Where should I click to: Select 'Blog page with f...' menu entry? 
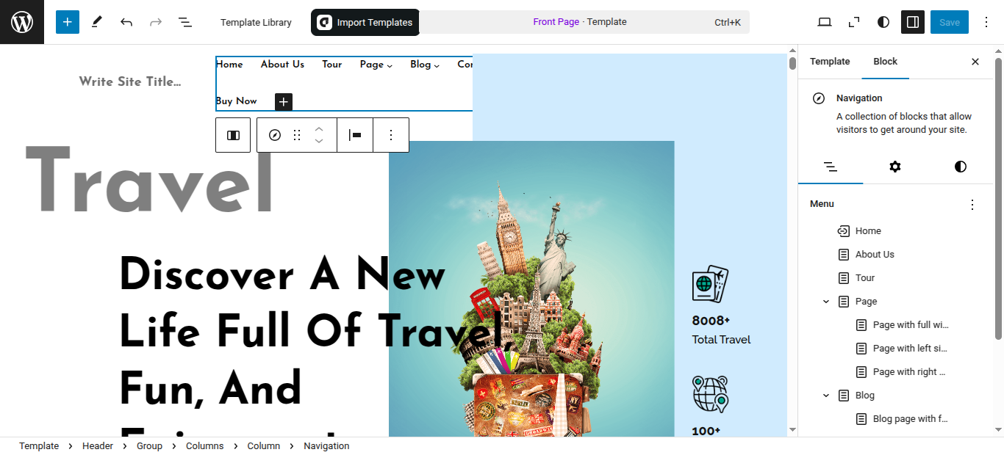point(910,419)
